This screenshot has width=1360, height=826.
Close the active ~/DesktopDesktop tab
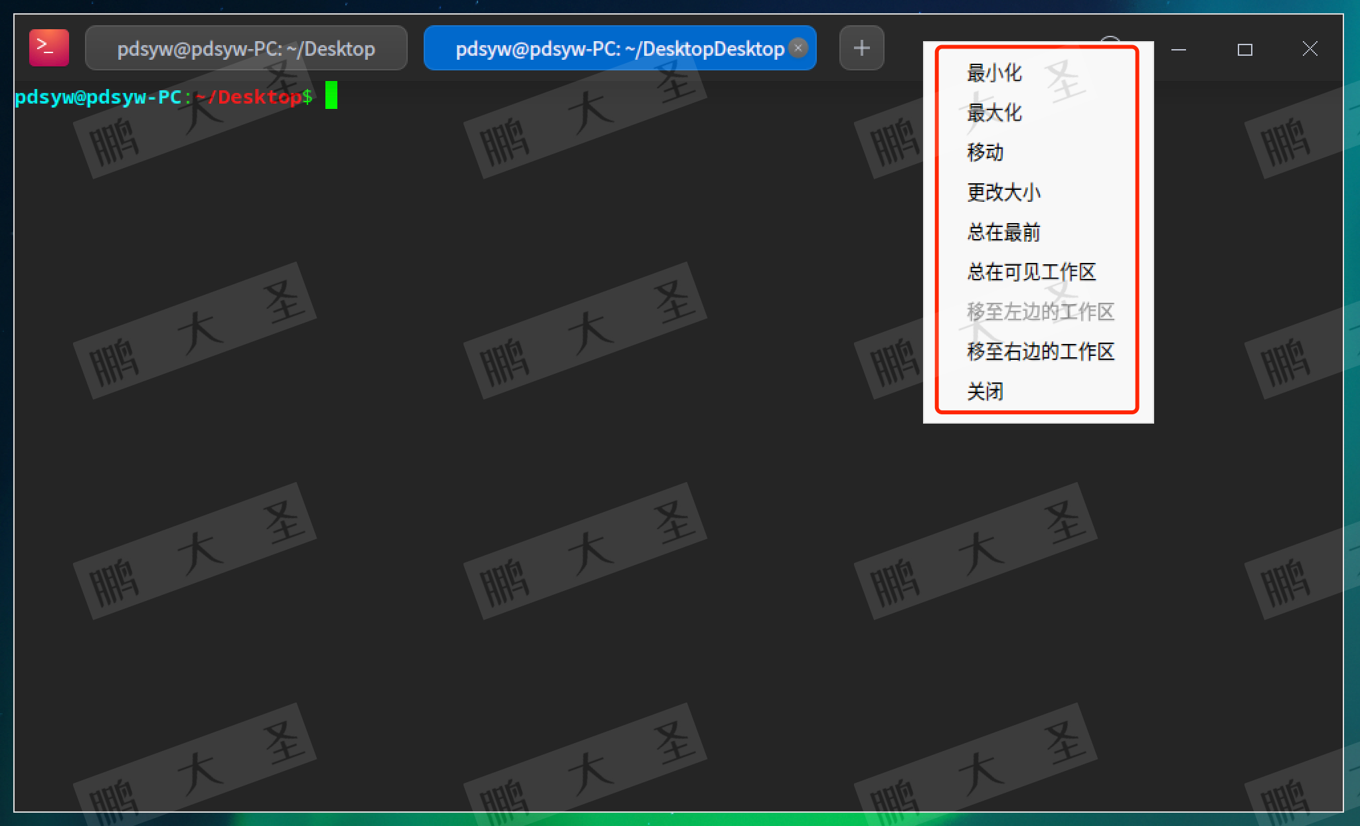[798, 48]
